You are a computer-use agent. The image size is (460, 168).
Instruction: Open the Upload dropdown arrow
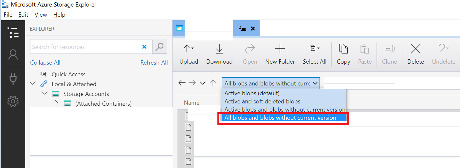tap(193, 48)
